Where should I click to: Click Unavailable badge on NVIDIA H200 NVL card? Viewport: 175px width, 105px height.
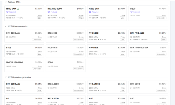[37, 69]
